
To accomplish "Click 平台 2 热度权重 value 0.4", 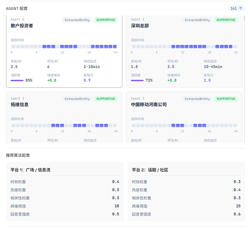I will tap(237, 190).
